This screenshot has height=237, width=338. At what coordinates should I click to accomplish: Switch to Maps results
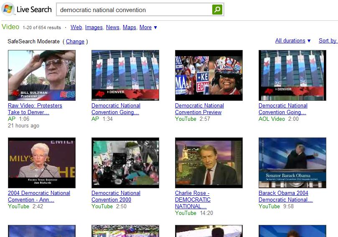130,27
